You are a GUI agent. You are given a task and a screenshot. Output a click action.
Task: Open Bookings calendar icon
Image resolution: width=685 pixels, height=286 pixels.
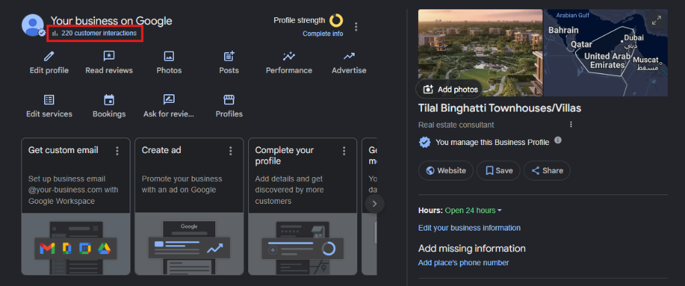pos(109,100)
